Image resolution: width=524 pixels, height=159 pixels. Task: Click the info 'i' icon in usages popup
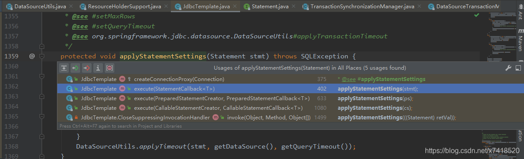[x=98, y=68]
